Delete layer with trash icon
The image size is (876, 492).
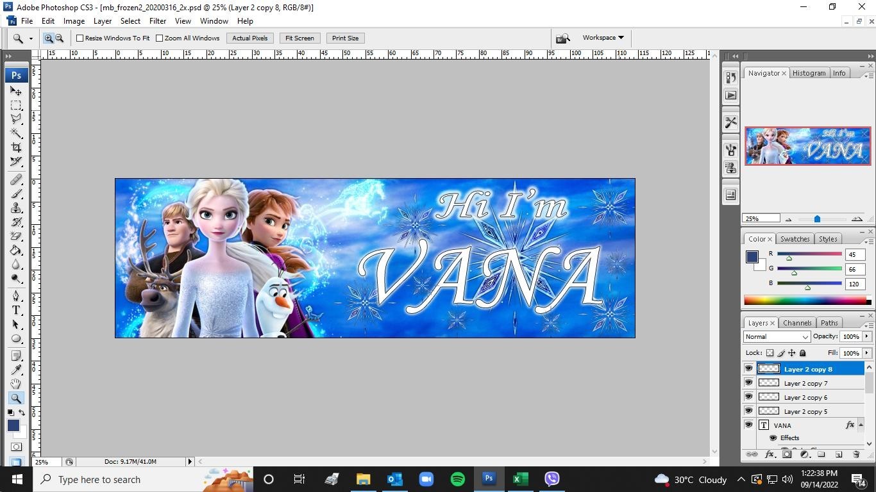point(856,454)
